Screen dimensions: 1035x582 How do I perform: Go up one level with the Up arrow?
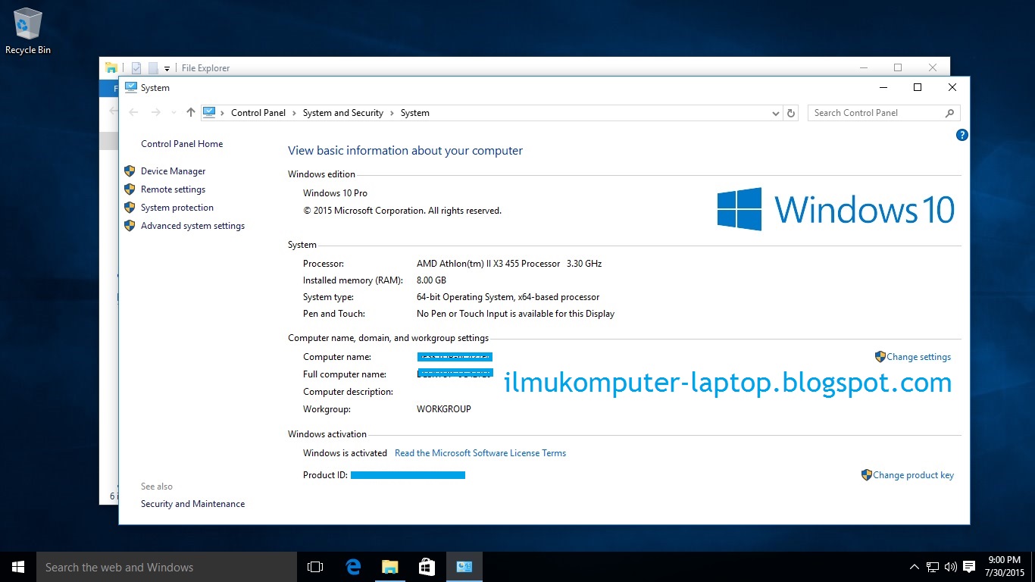pyautogui.click(x=190, y=113)
